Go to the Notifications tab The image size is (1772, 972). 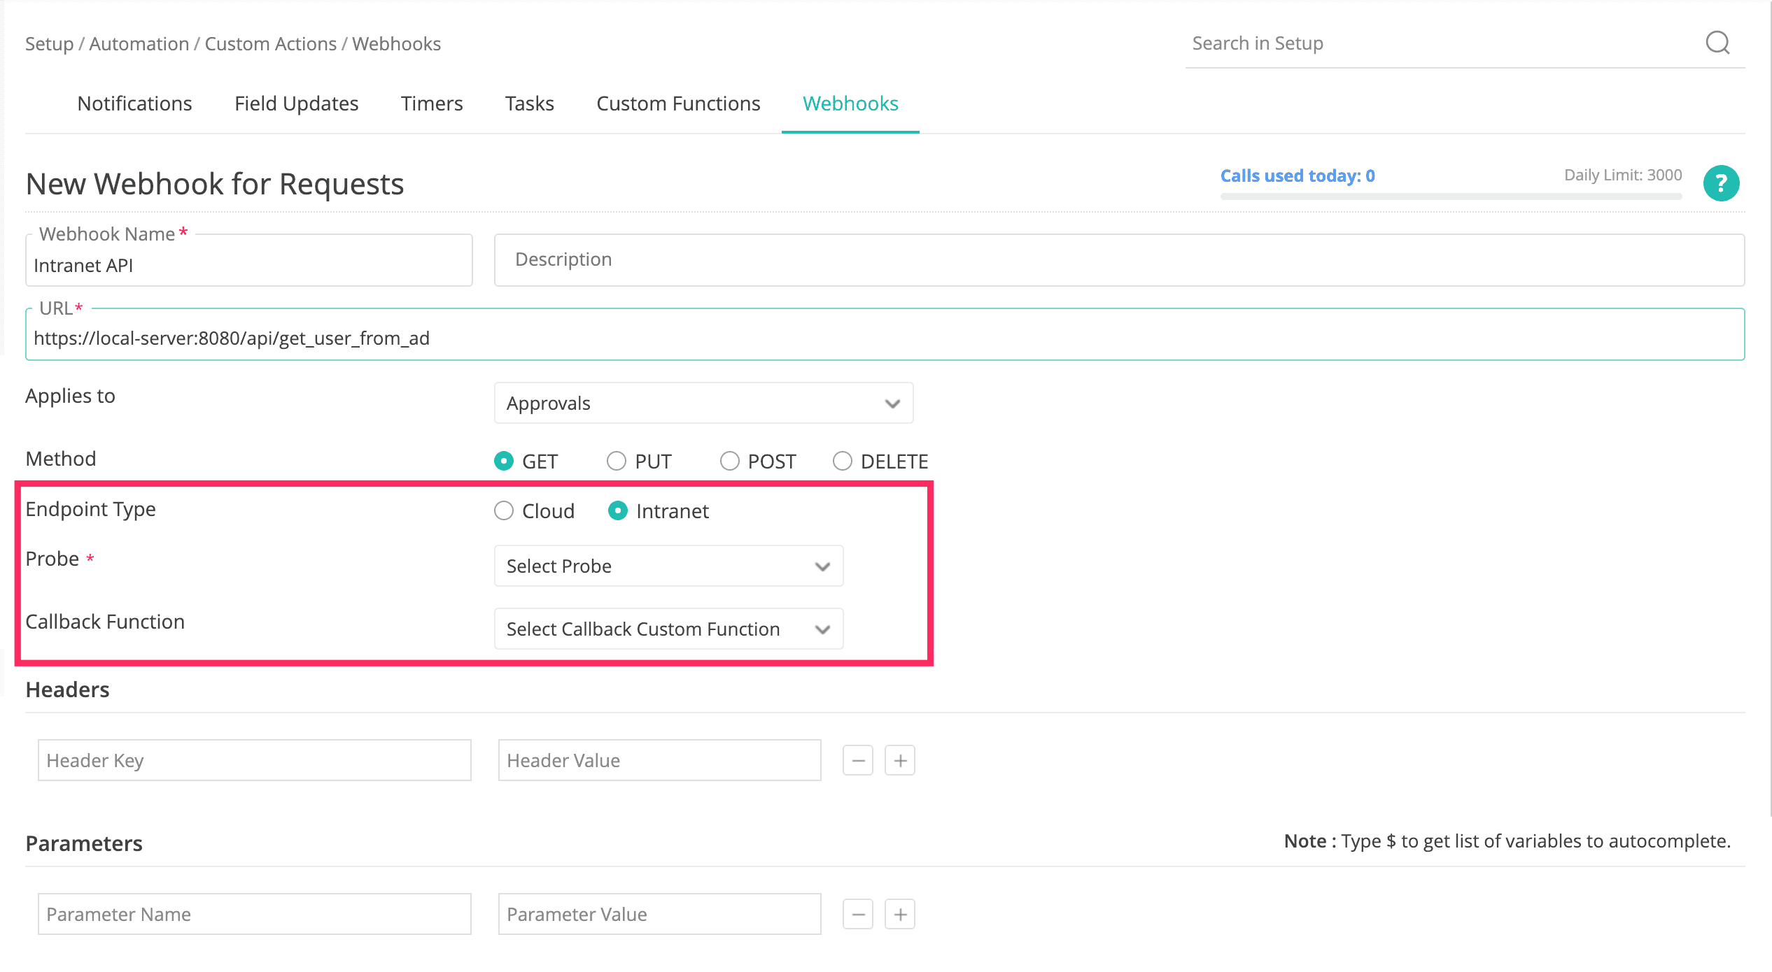(x=134, y=103)
